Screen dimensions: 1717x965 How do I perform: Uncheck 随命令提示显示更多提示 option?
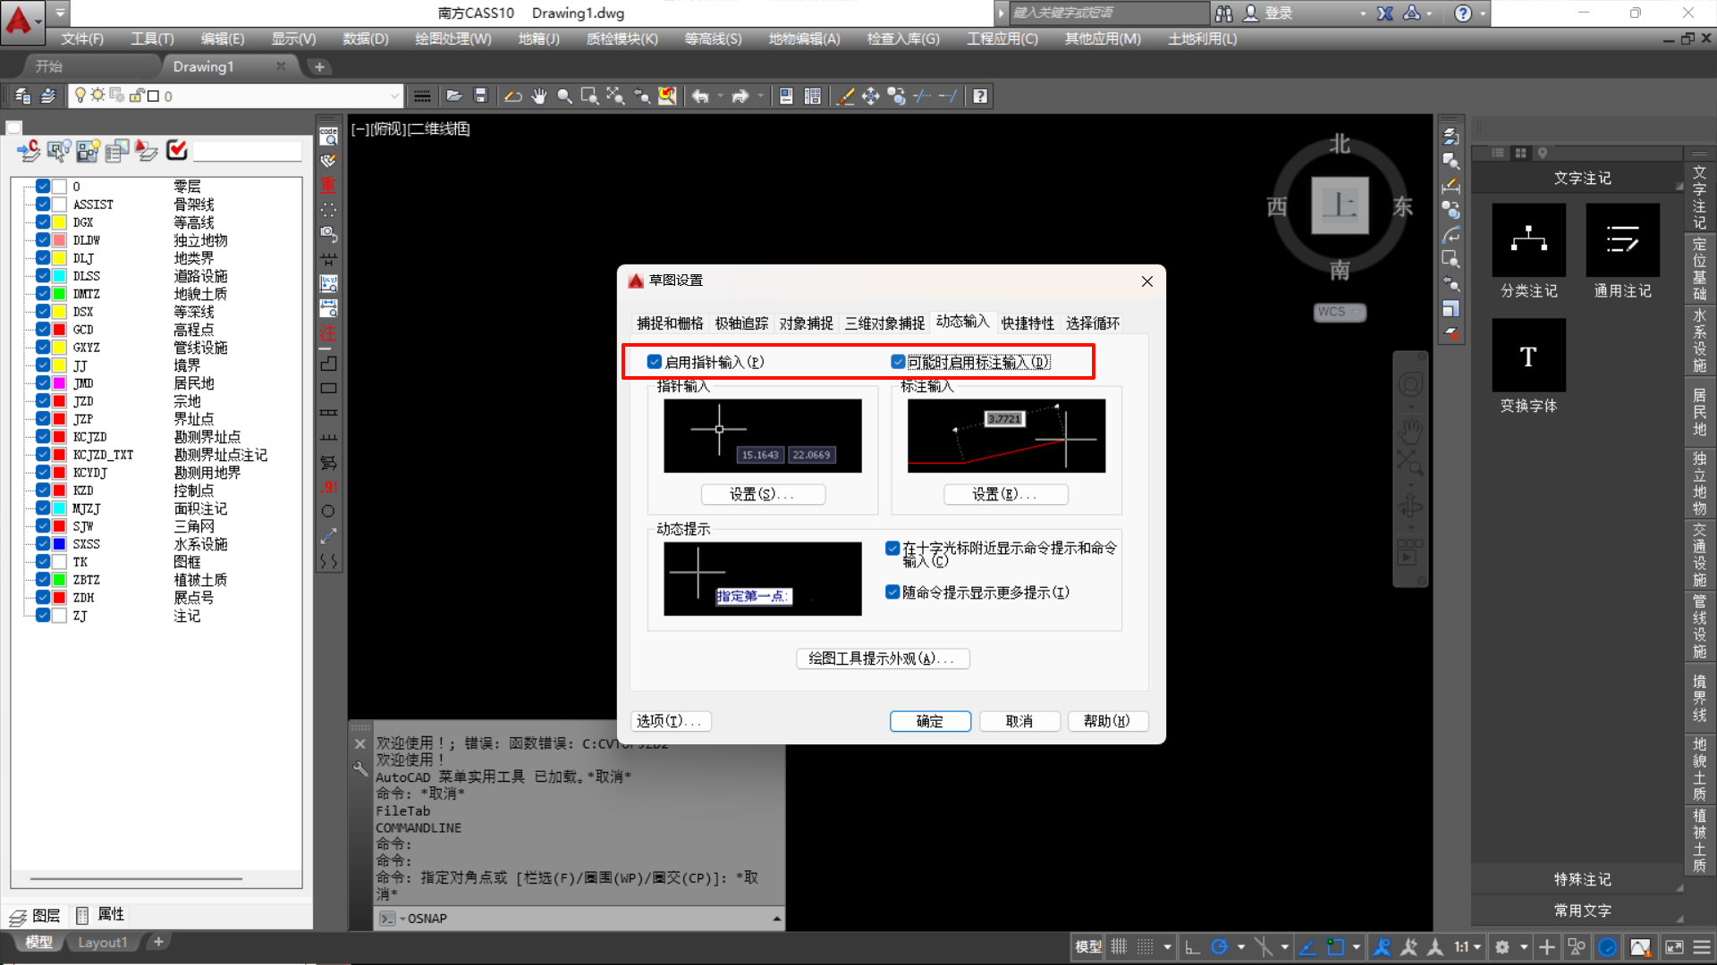[892, 592]
